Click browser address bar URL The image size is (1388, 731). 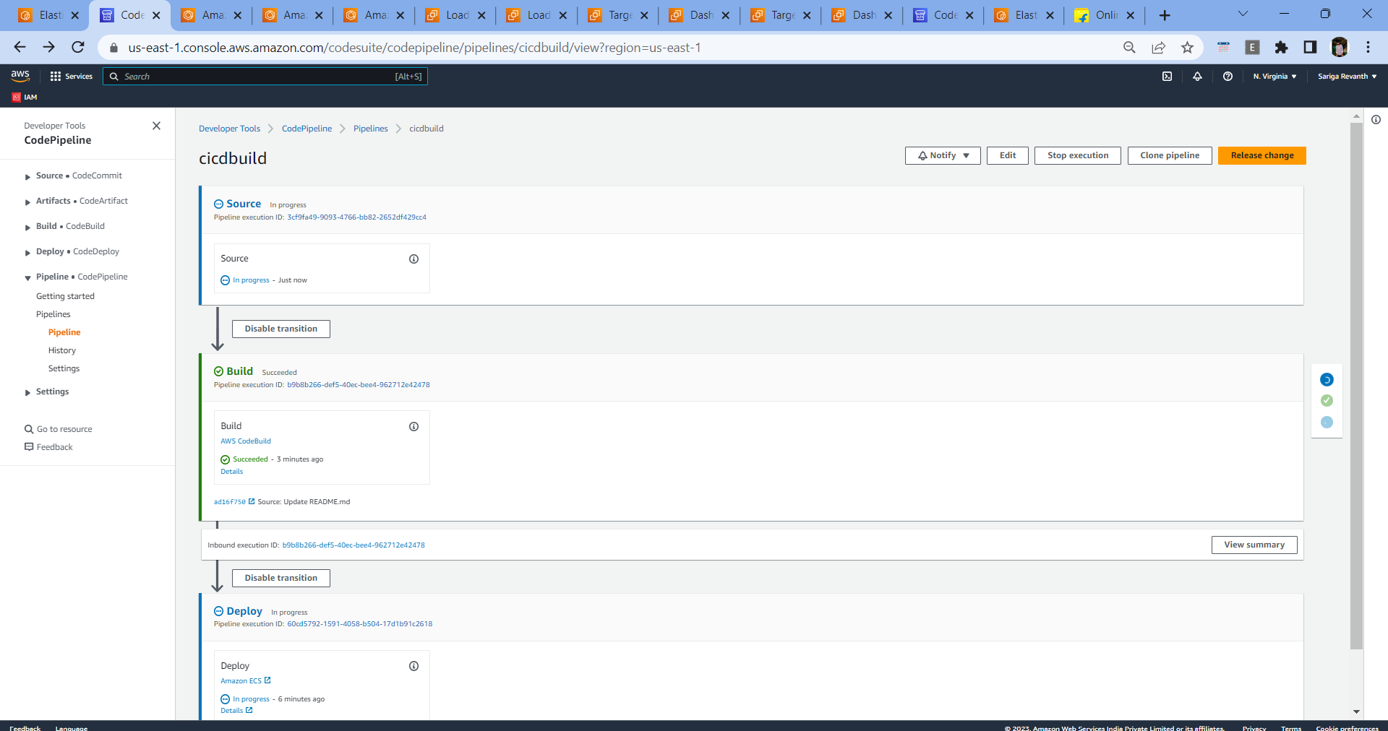pos(414,48)
